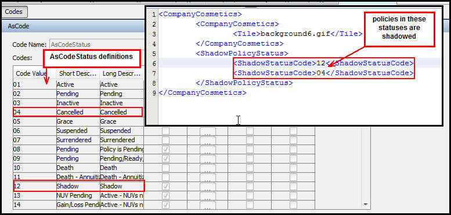Select code value cell 02

pos(34,94)
